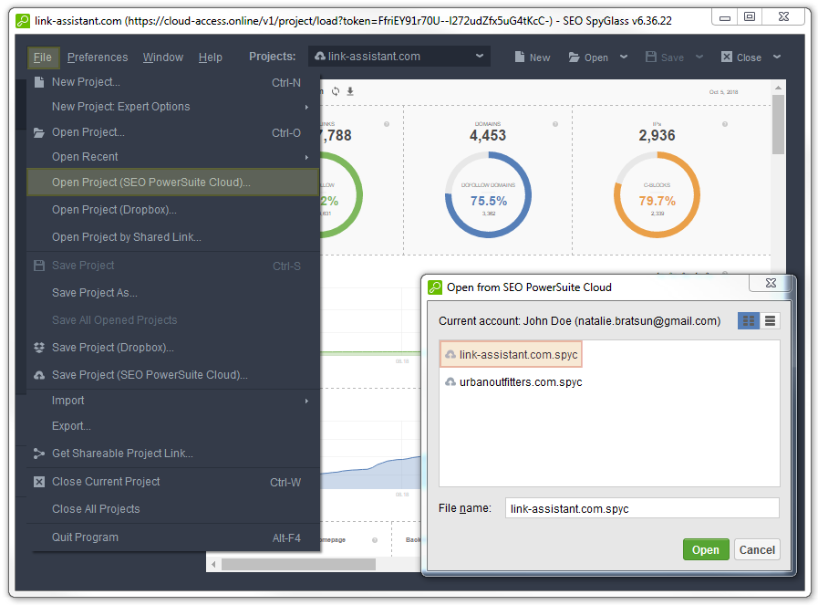Click the help icon next to Domains 4,453
818x605 pixels.
coord(555,124)
